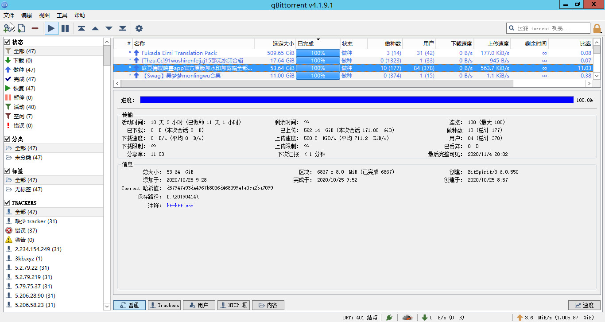605x322 pixels.
Task: Sort by the 上传速度 column header
Action: (492, 44)
